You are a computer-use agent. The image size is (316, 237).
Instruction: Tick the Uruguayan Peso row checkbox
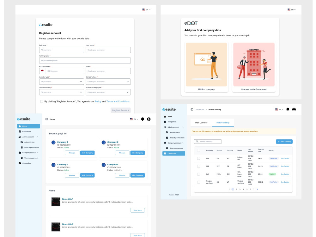pos(198,182)
